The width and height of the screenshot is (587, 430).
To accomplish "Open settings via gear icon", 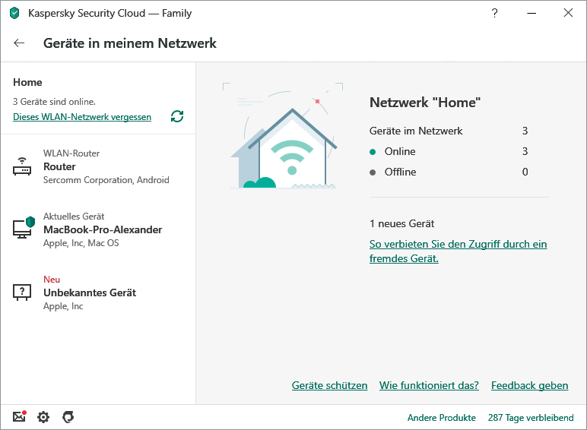I will (x=43, y=417).
